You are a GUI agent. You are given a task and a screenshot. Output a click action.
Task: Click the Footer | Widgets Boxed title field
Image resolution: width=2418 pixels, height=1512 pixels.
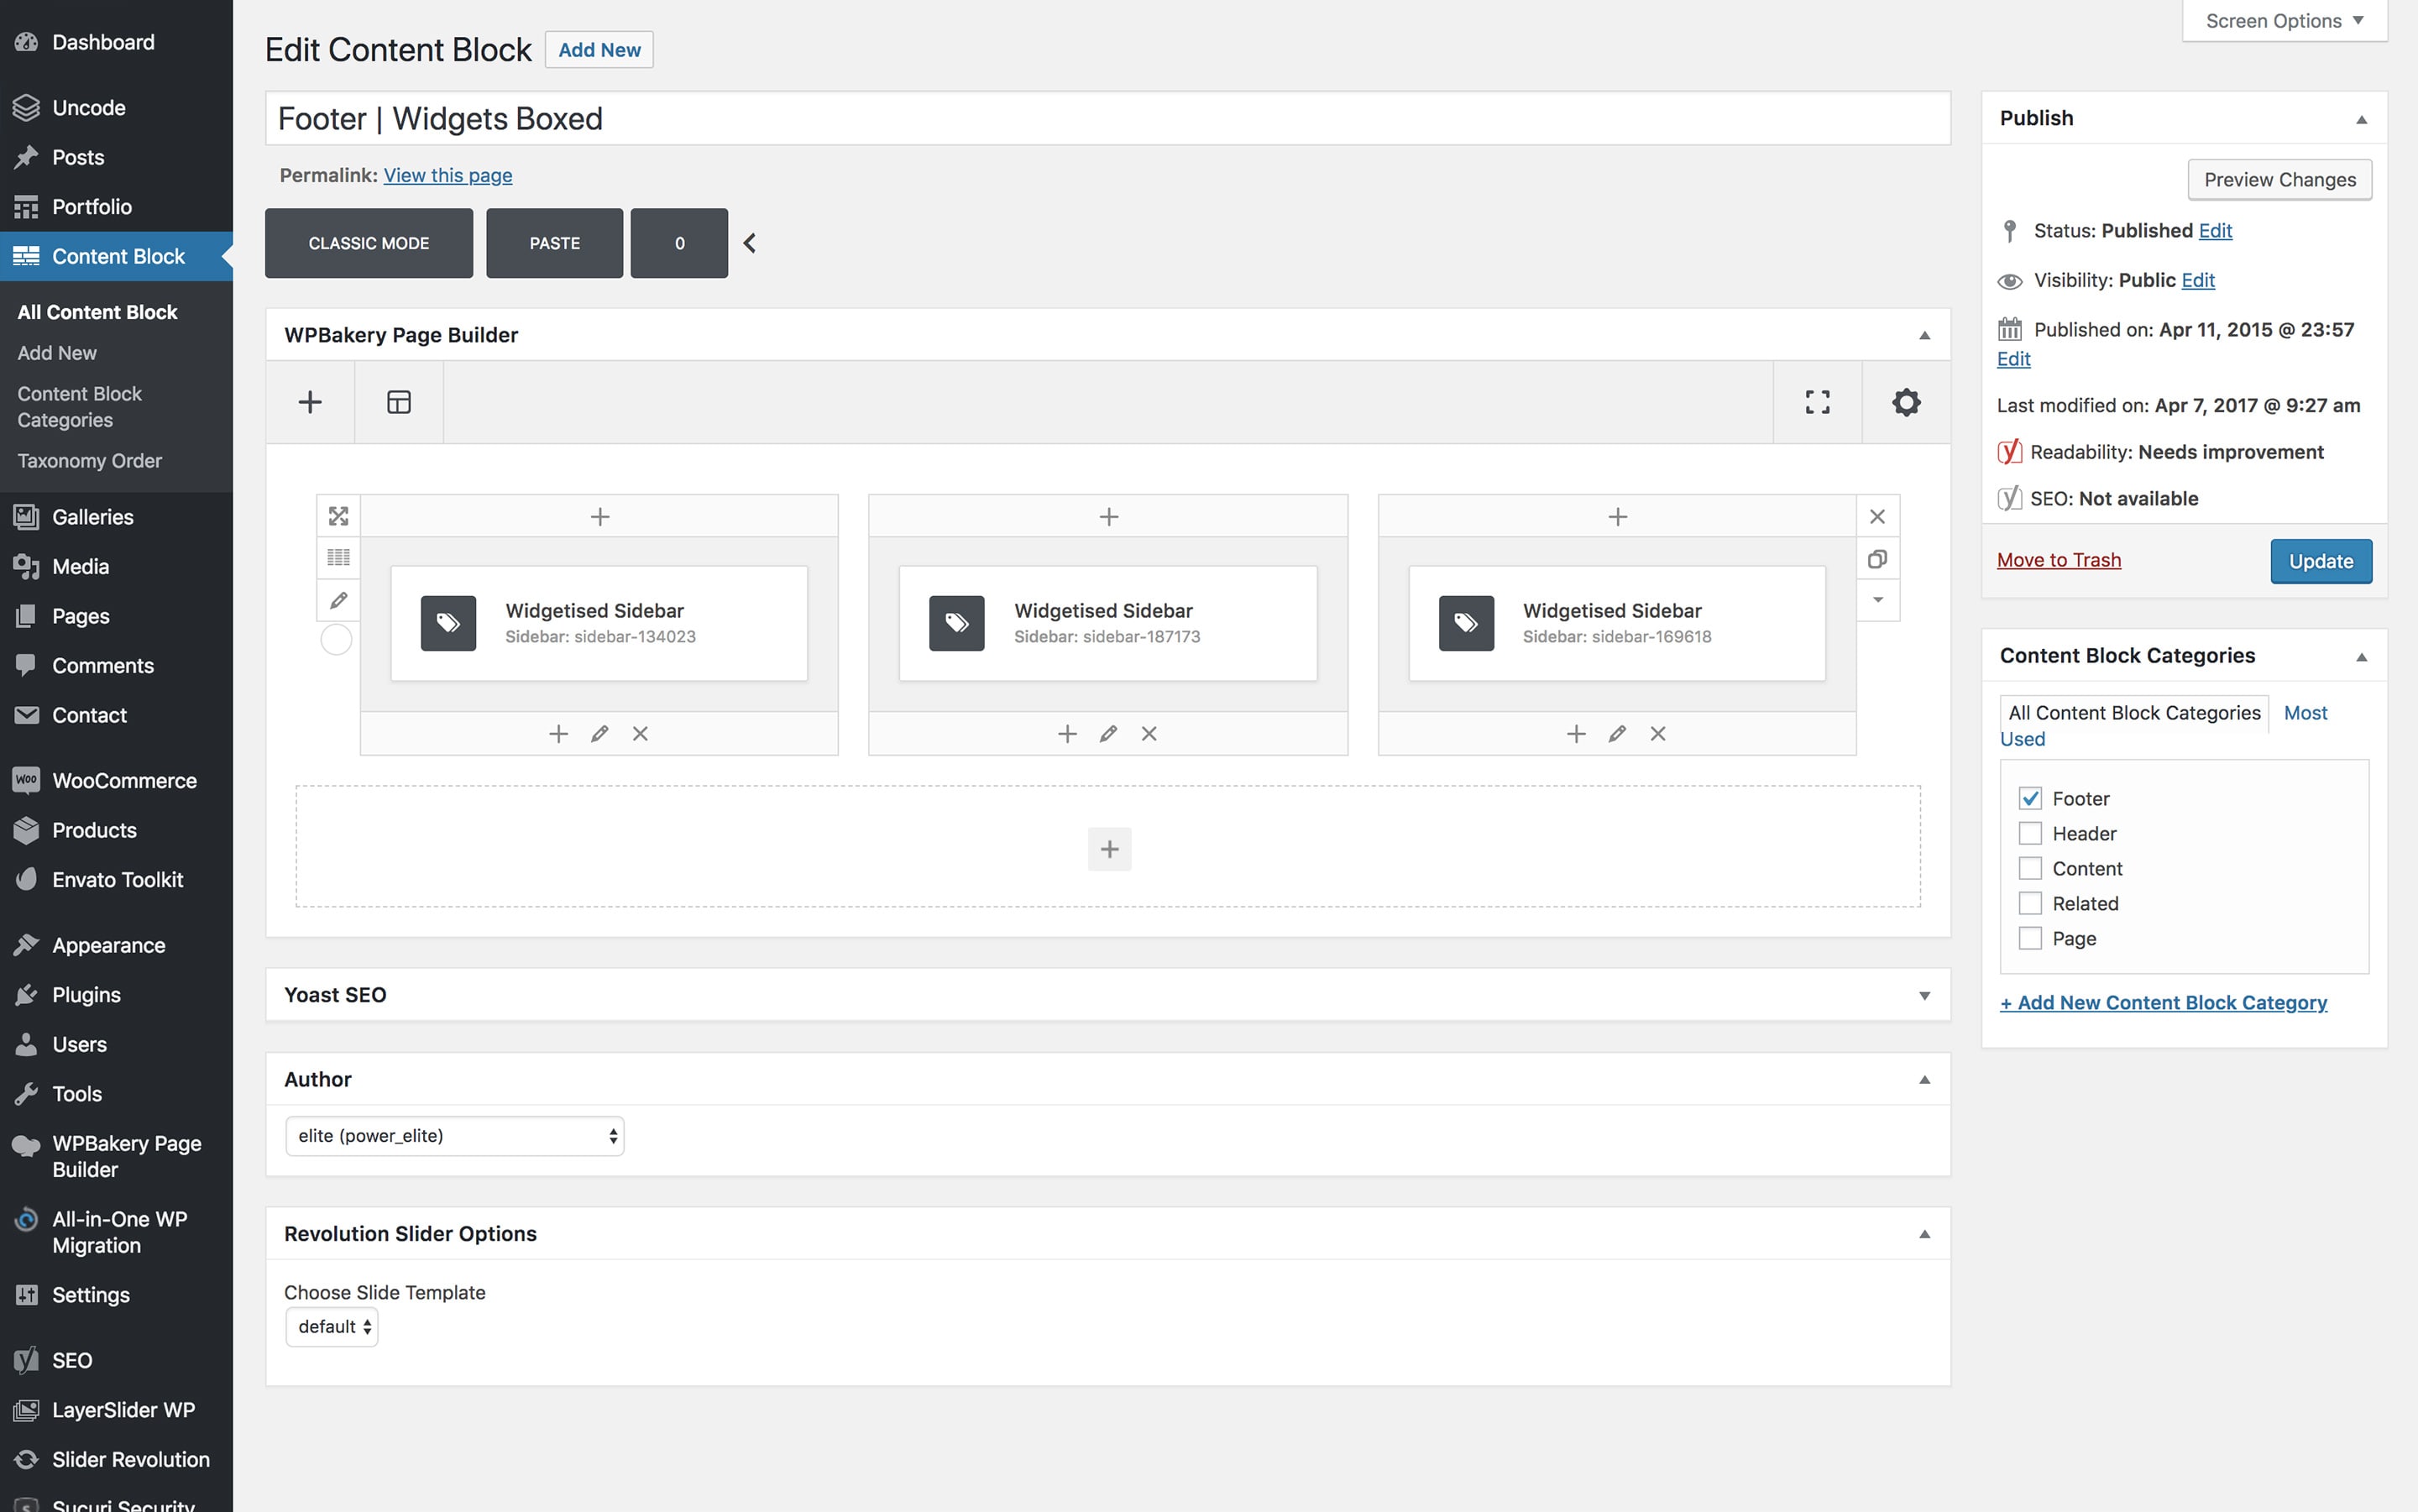click(1107, 119)
